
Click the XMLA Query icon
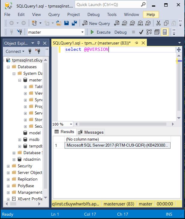pyautogui.click(x=140, y=23)
